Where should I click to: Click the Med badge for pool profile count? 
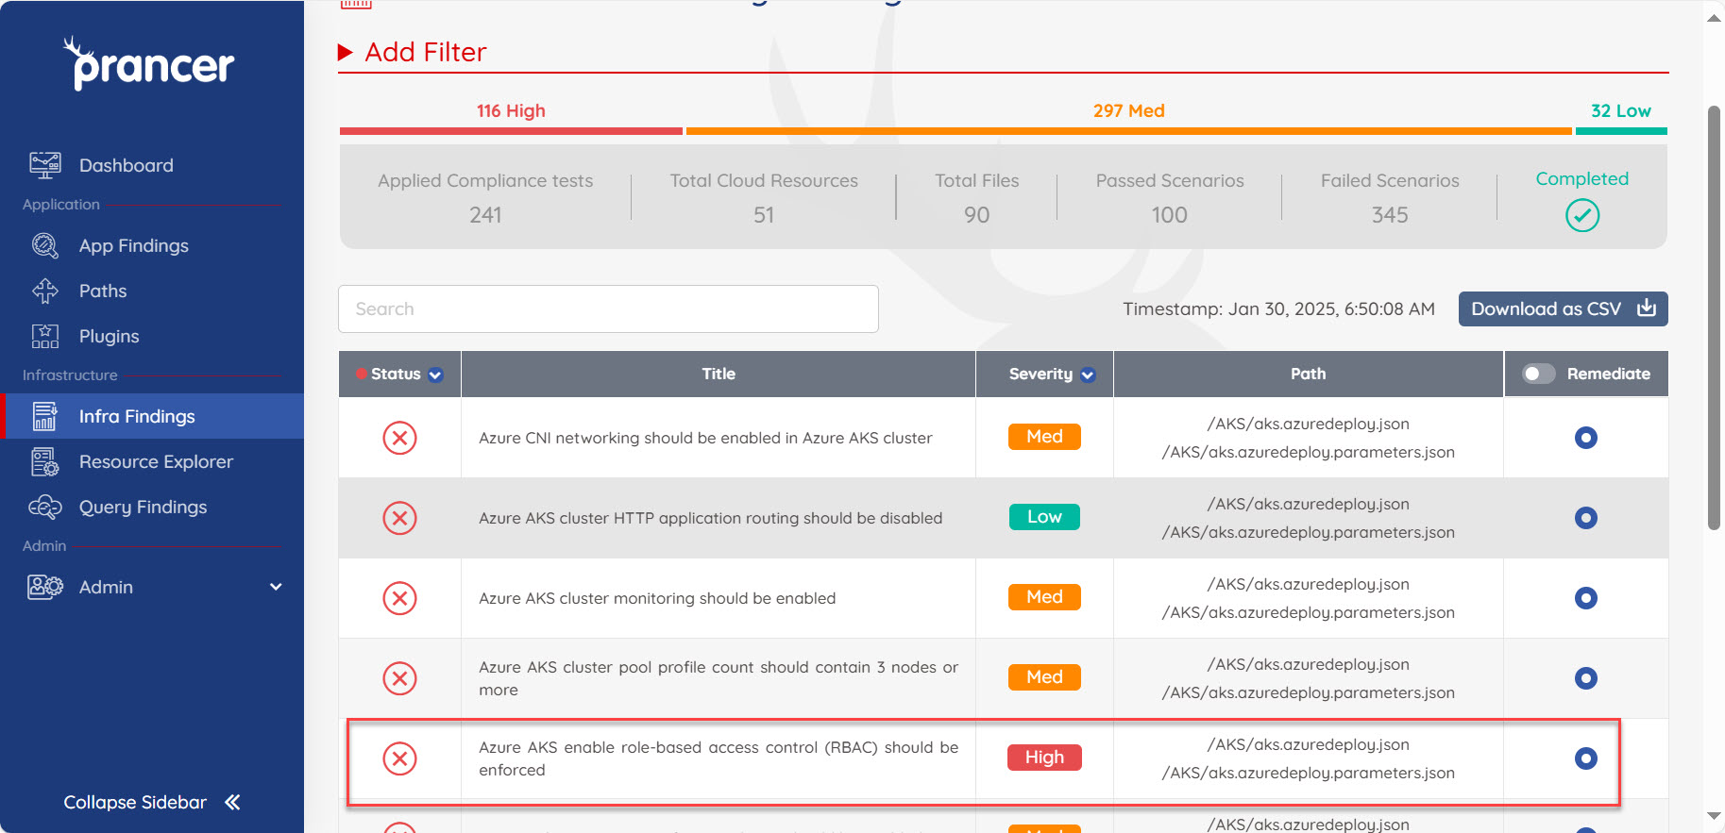point(1044,677)
